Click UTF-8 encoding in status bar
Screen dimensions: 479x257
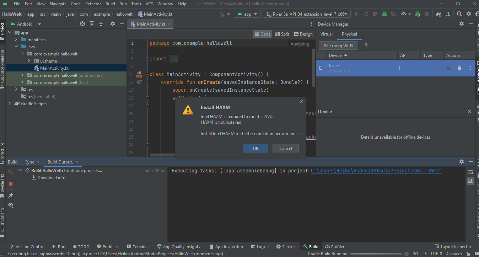[436, 254]
